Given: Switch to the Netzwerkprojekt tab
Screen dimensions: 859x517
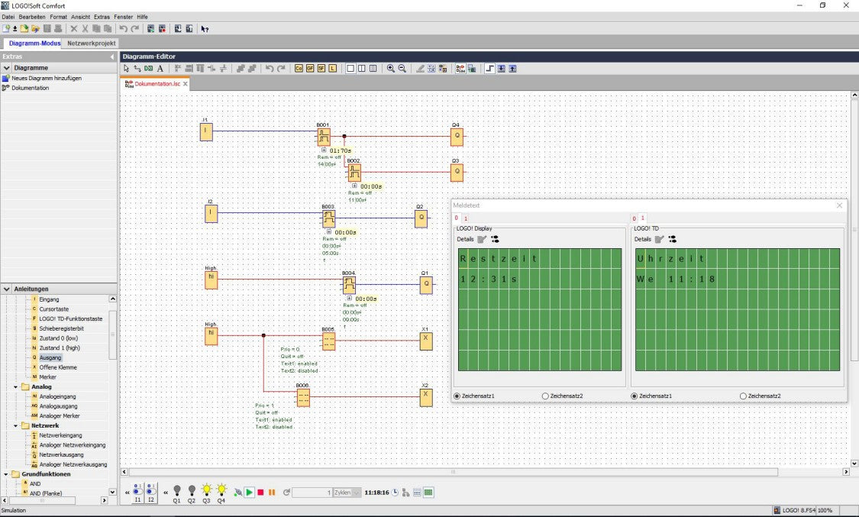Looking at the screenshot, I should coord(92,43).
